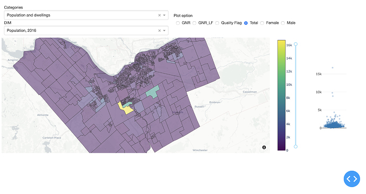Clear the Population, 2016 DIM selection

pos(160,31)
